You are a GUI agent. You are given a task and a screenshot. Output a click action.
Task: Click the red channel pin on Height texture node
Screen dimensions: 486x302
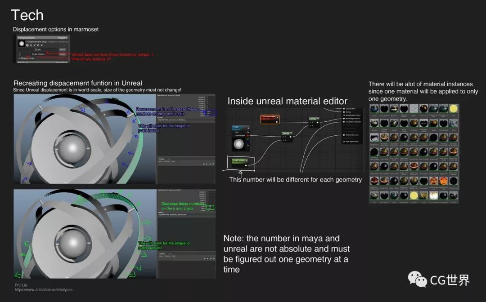coord(247,136)
